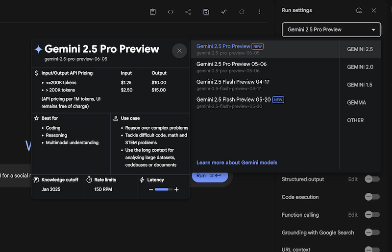Switch to the GEMINI 1.5 category
392x252 pixels.
360,85
